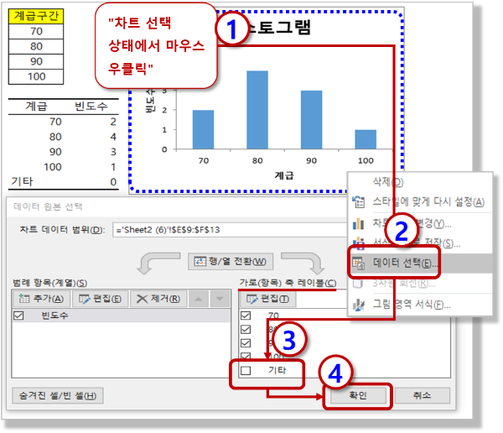Click the 차트 데이터 범위 input field
Screen dimensions: 503x433
(x=231, y=230)
